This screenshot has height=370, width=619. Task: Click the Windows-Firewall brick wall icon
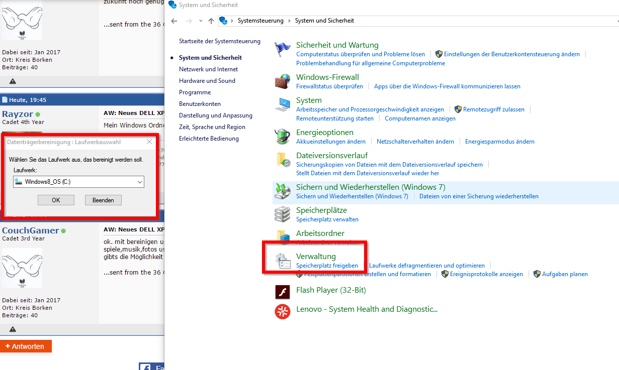283,81
